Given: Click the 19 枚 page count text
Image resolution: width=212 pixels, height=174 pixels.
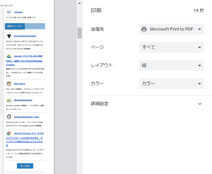Looking at the screenshot, I should 199,10.
